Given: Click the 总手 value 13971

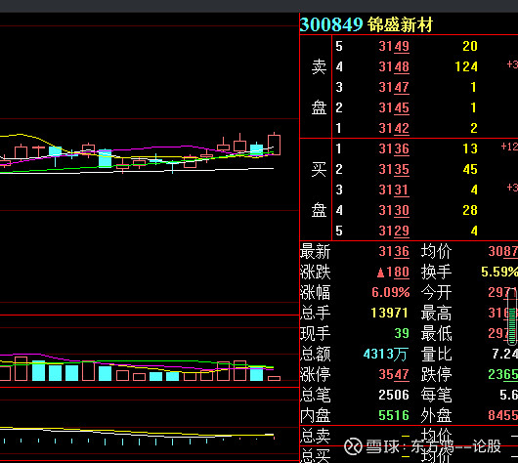Looking at the screenshot, I should point(390,314).
